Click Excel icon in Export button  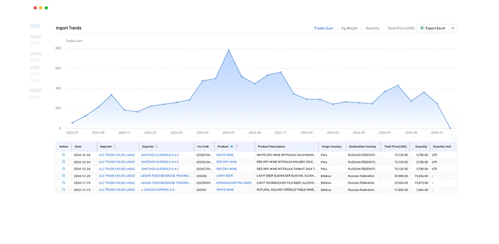click(422, 28)
